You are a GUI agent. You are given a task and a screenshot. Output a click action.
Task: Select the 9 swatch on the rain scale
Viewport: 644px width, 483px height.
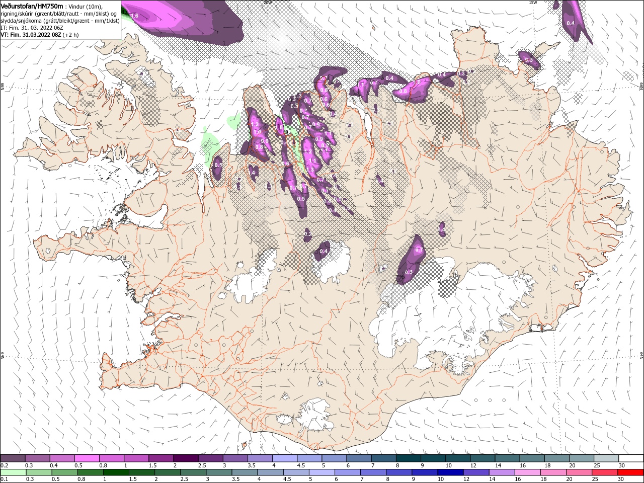[425, 472]
